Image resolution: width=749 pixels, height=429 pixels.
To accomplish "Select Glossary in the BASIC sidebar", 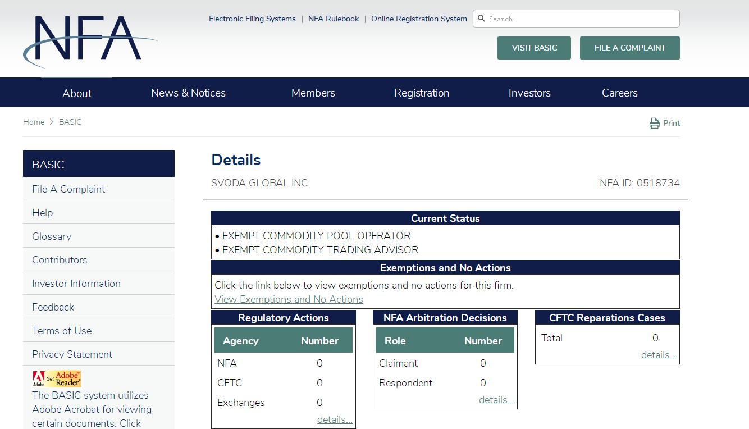I will (x=52, y=236).
